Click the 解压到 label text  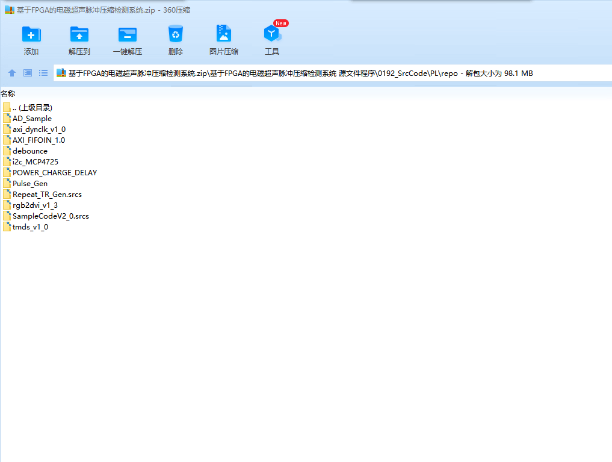click(x=79, y=52)
